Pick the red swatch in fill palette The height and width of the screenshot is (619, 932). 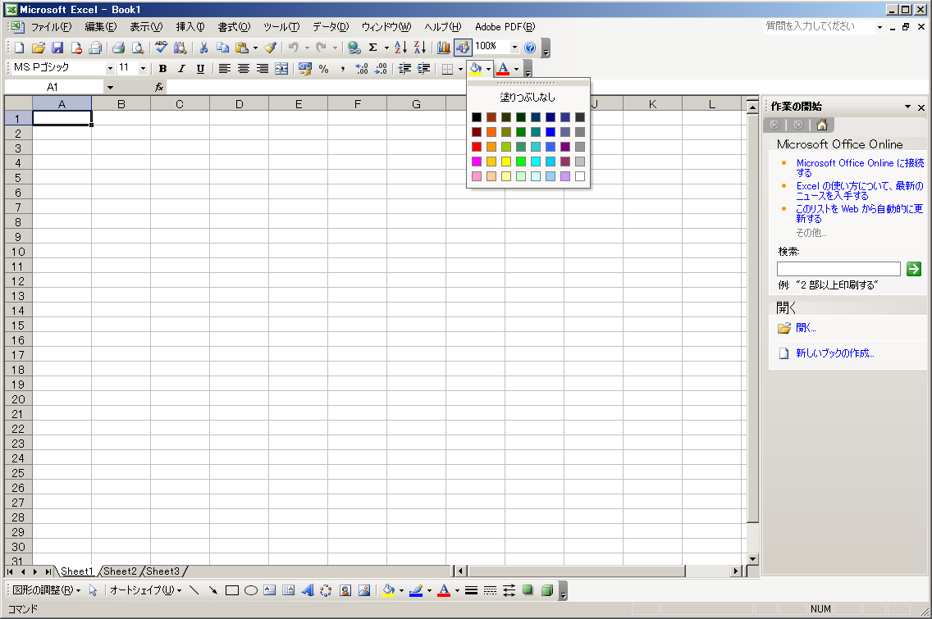(477, 147)
